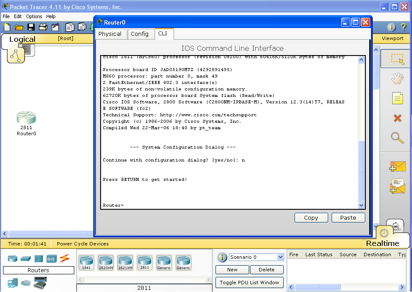Click the Paste toolbar icon

coord(82,27)
